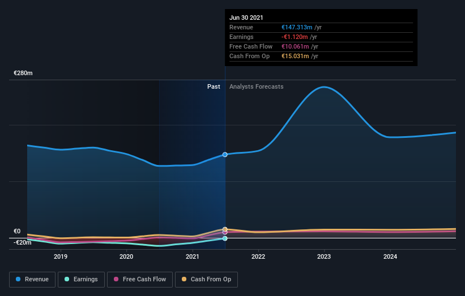465x296 pixels.
Task: Click the Cash From Op data point marker
Action: point(225,229)
